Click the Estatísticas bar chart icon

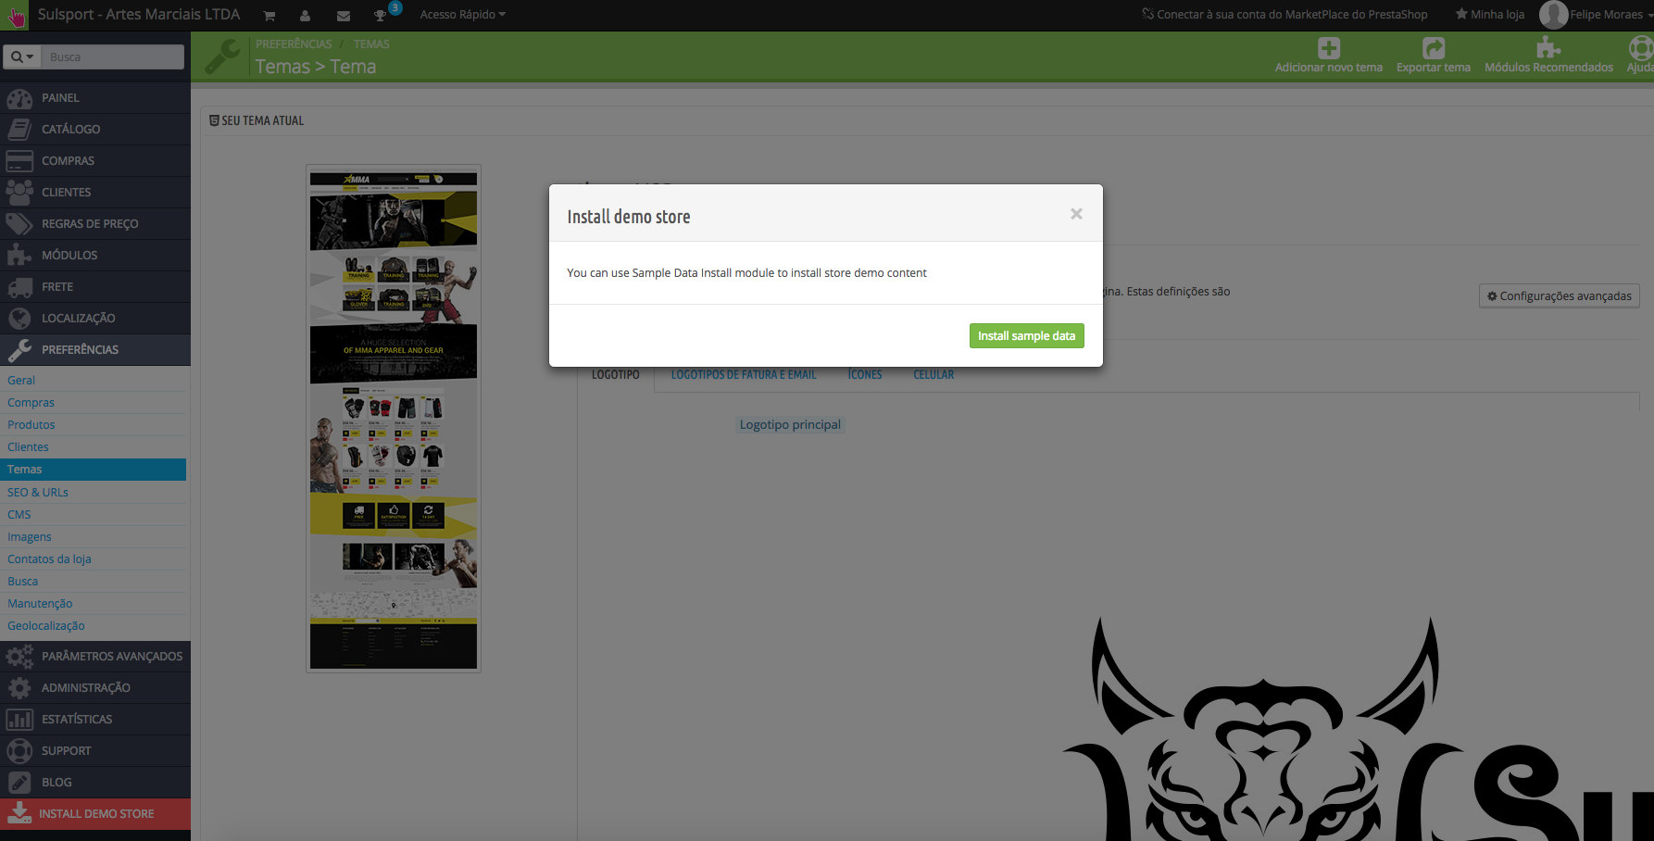tap(19, 719)
